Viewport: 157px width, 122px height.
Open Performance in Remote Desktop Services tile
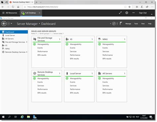click(x=42, y=89)
